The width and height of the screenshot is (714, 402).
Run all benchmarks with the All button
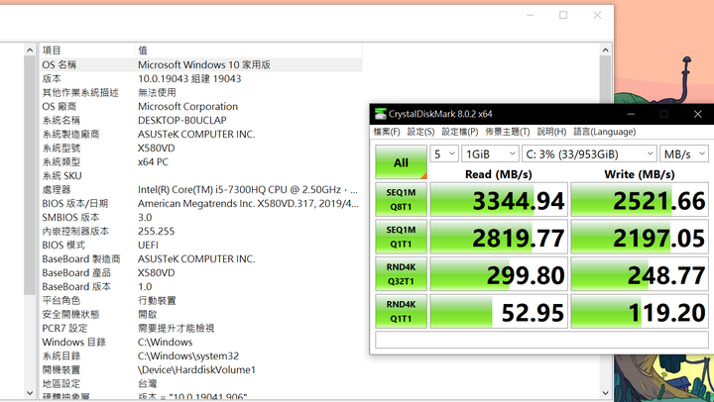click(401, 162)
